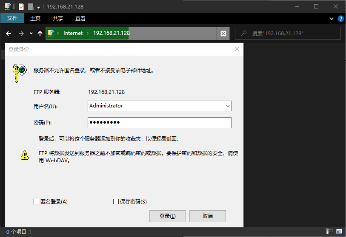The width and height of the screenshot is (346, 237).
Task: Stop loading with the address bar X
Action: point(223,34)
